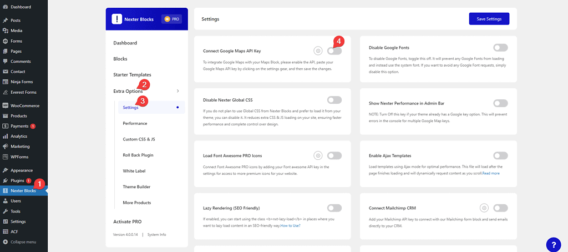Screen dimensions: 568x252
Task: Click the ACF icon in admin menu
Action: point(6,231)
